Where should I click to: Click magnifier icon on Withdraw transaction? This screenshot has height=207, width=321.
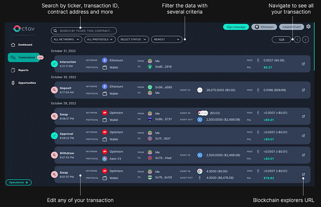pyautogui.click(x=55, y=155)
